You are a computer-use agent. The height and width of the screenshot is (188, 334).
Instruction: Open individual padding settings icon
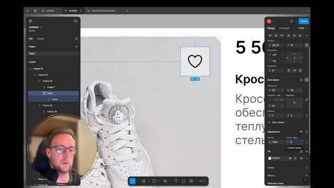pos(307,115)
